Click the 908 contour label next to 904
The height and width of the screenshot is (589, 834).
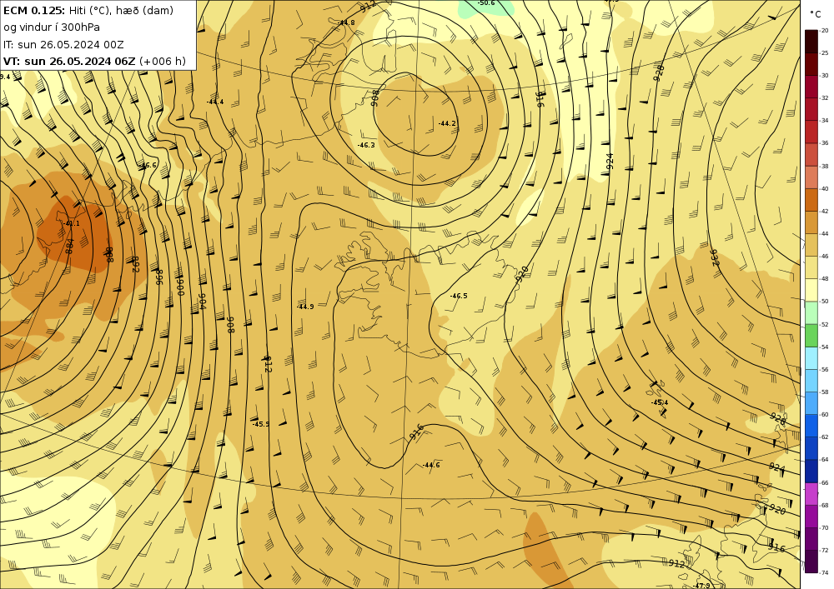(x=230, y=325)
